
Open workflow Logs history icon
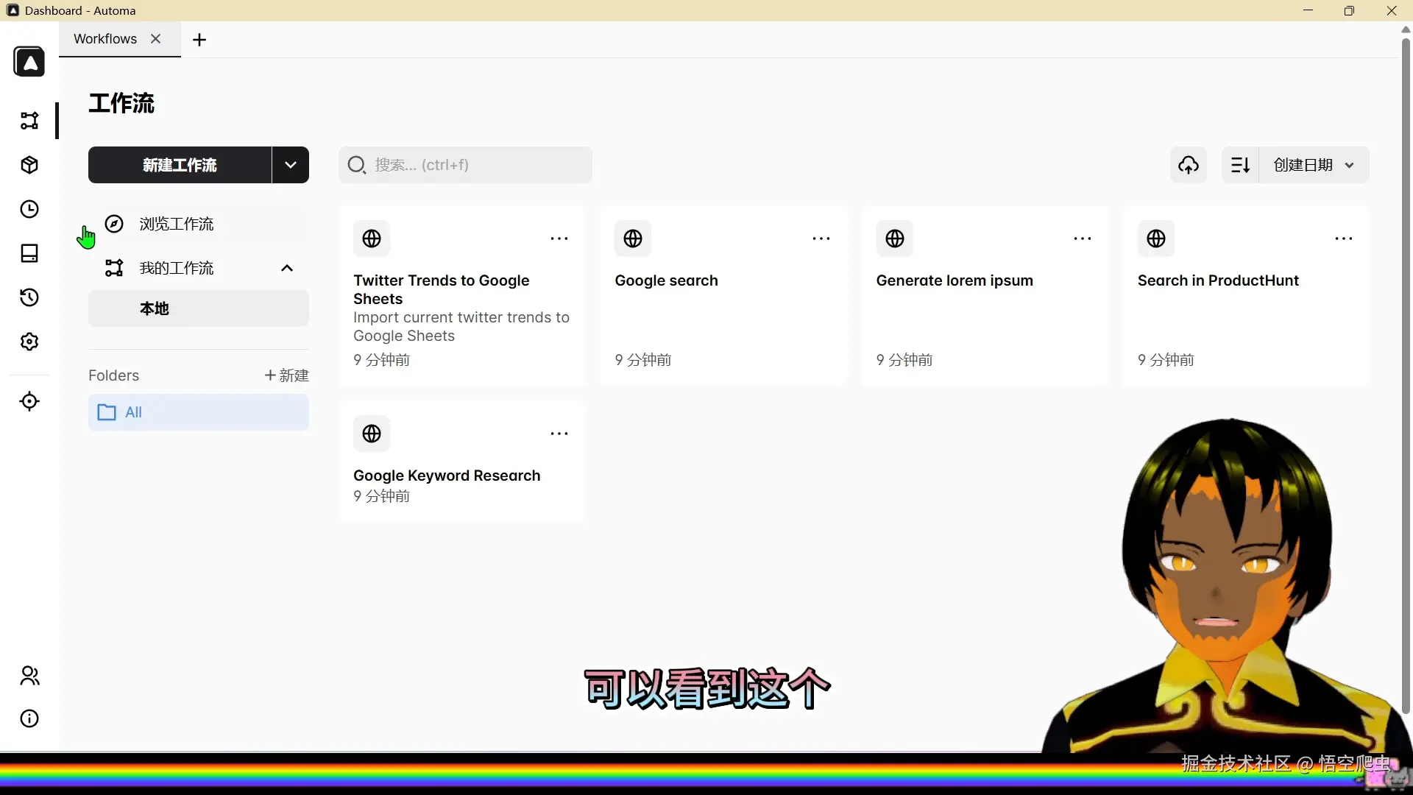point(29,297)
